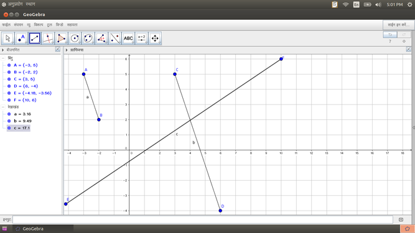Screen dimensions: 415x233
Task: Open the fourth menu bar item
Action: click(x=39, y=25)
